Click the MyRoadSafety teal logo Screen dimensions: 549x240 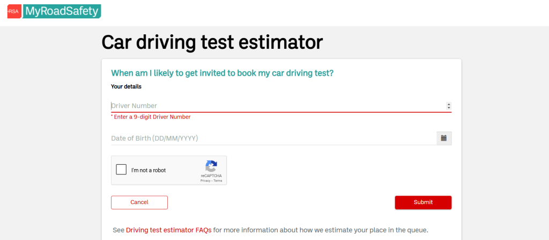click(61, 11)
